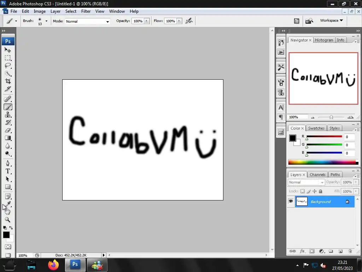The width and height of the screenshot is (362, 272).
Task: Open the Layers blend mode dropdown
Action: point(306,182)
